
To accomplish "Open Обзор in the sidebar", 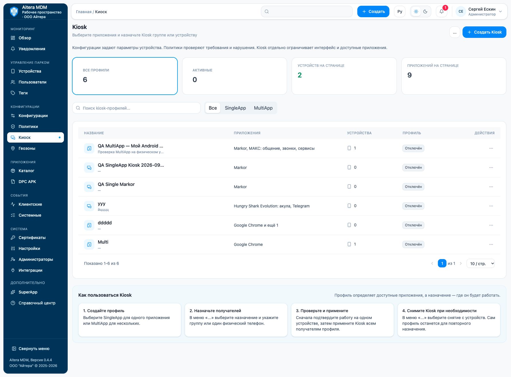I will 36,38.
